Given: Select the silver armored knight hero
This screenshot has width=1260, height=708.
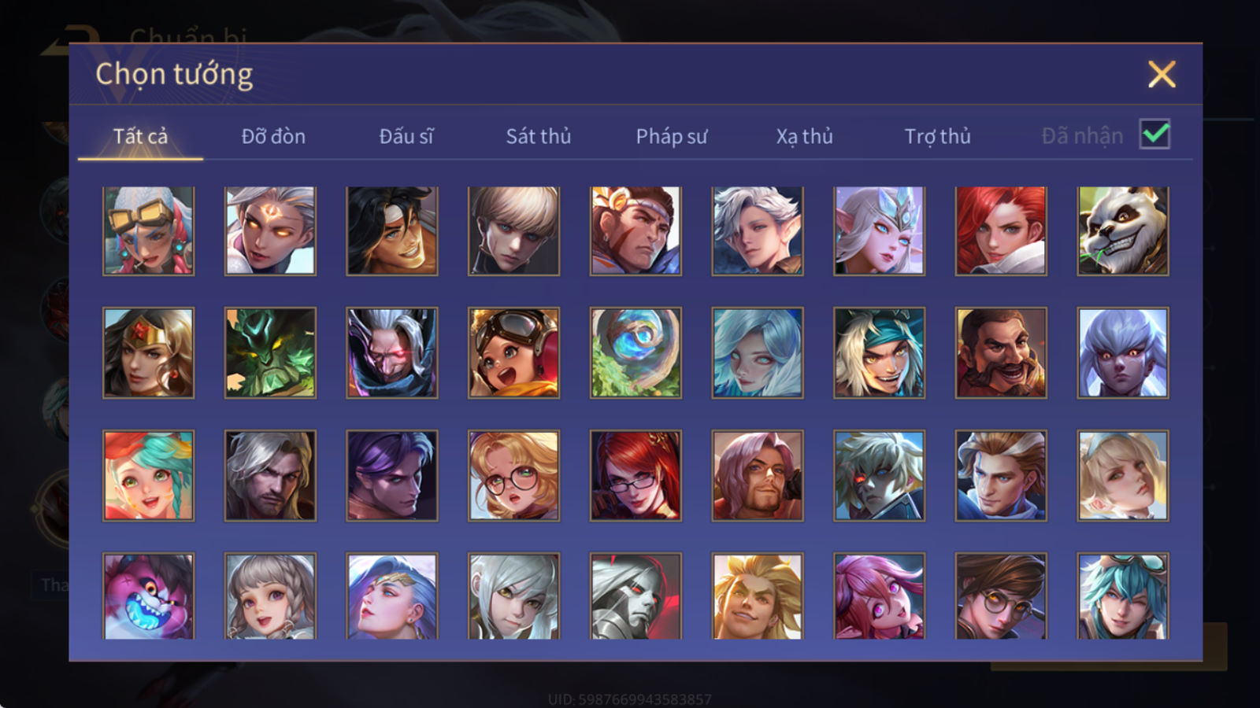Looking at the screenshot, I should [x=636, y=596].
